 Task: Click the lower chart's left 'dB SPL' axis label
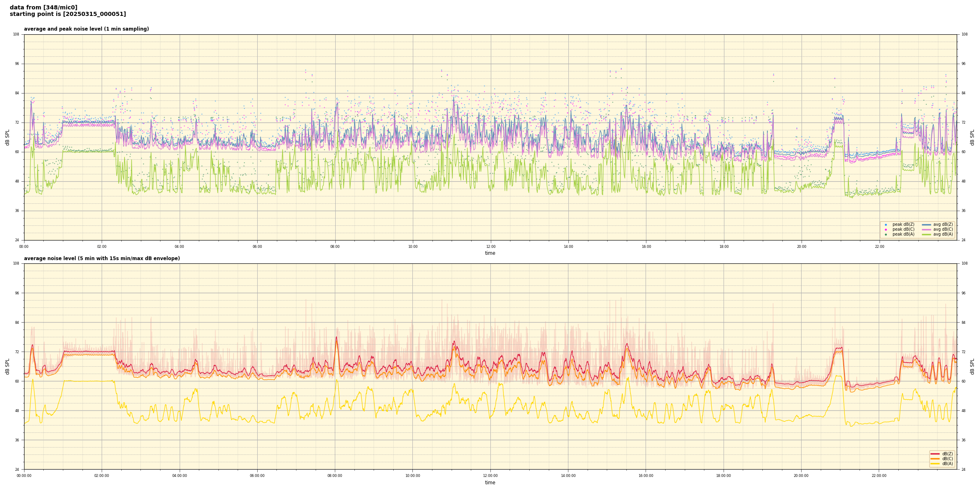coord(7,366)
